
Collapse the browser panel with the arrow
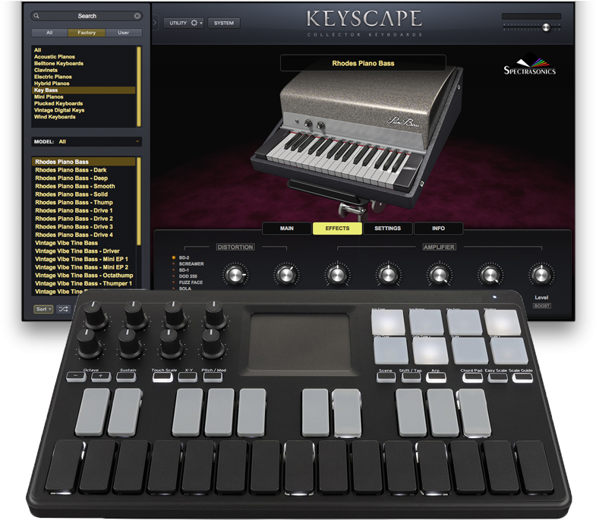[156, 23]
